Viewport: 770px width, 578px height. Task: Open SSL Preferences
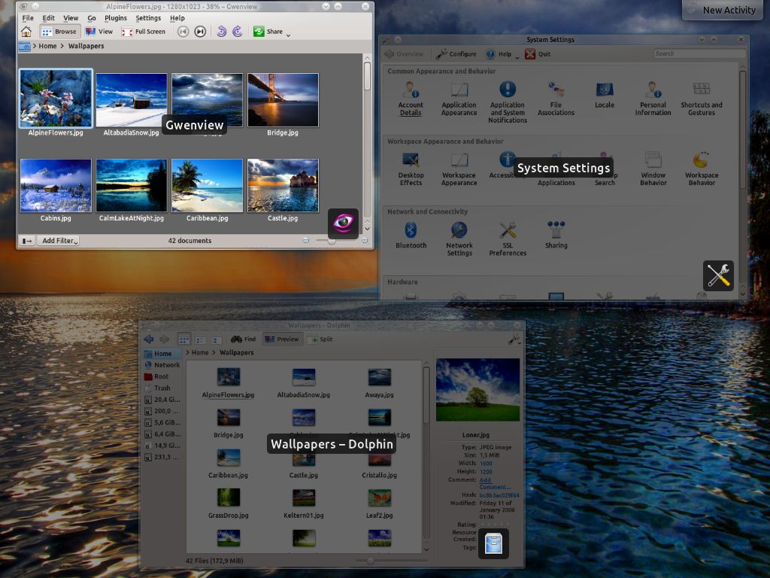click(508, 239)
